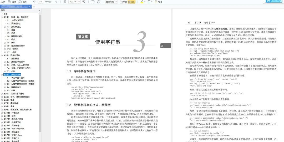Select the text underline T tool

coord(149,2)
